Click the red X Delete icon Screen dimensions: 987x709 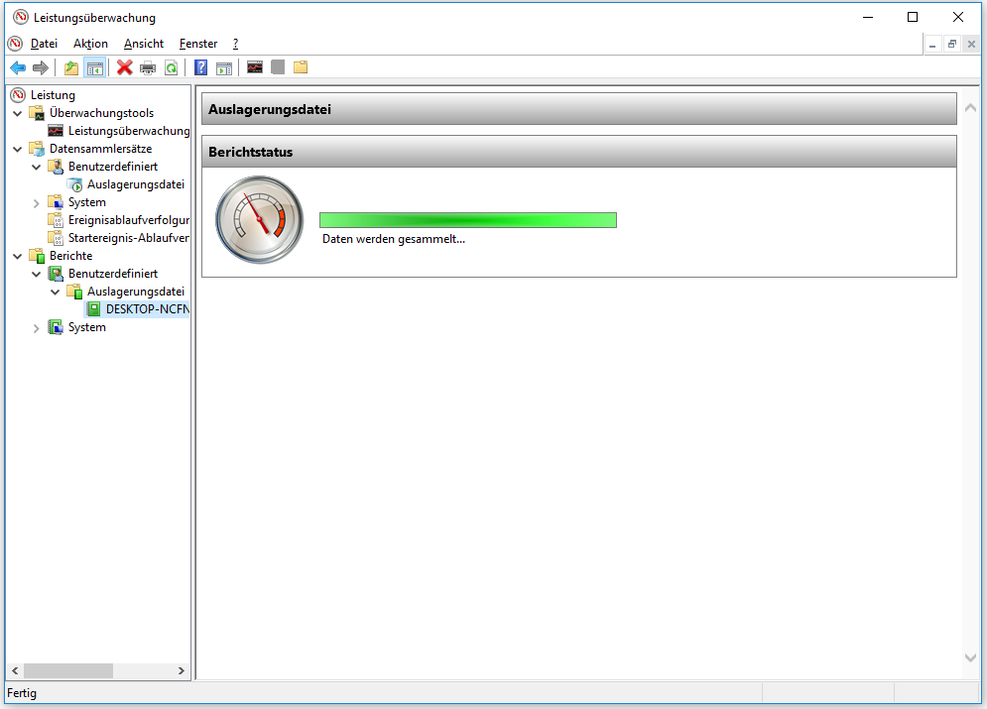pos(125,67)
